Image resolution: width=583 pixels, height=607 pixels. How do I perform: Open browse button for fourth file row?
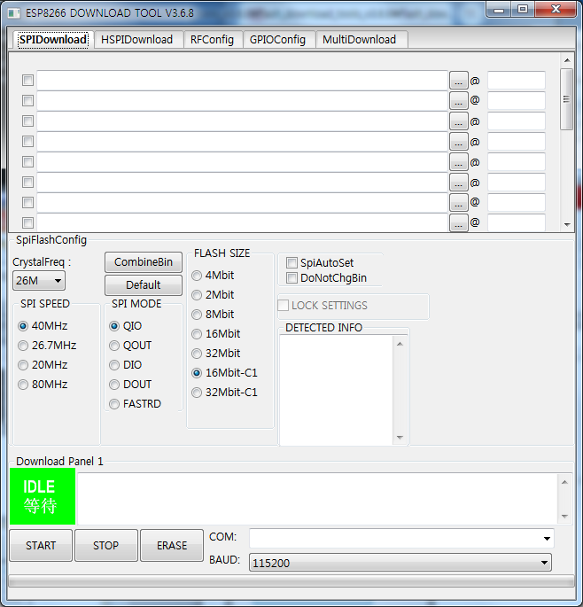click(459, 142)
